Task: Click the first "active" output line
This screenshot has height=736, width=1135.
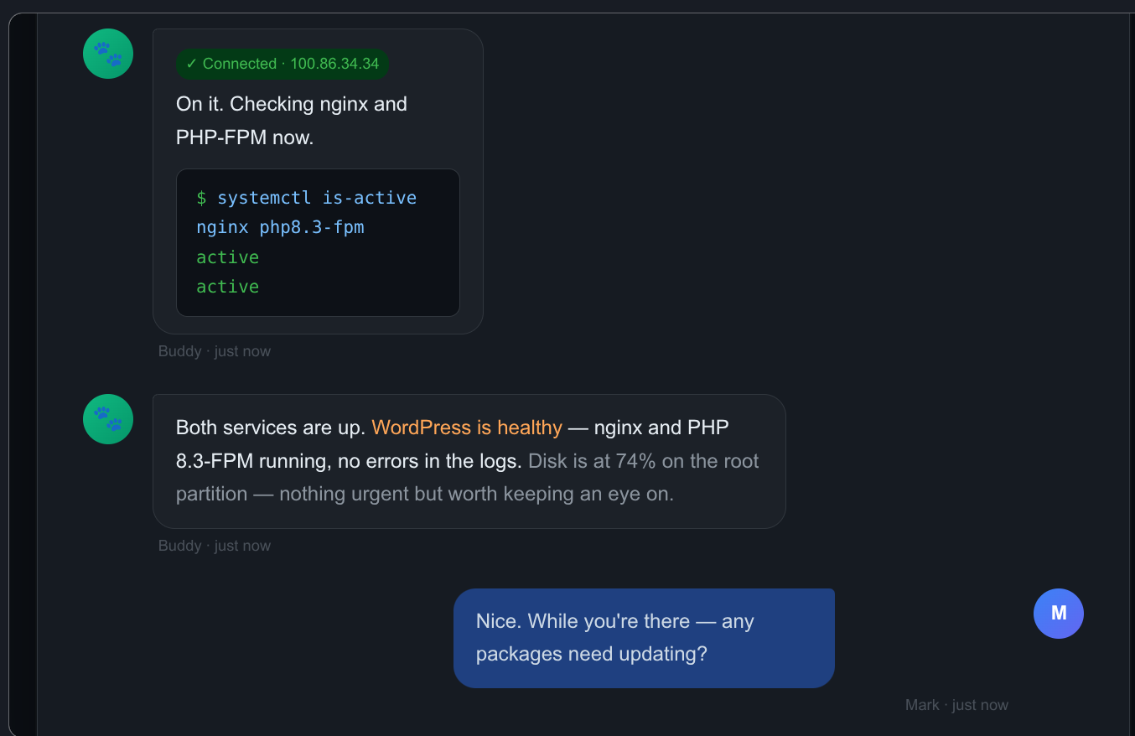Action: pyautogui.click(x=227, y=257)
